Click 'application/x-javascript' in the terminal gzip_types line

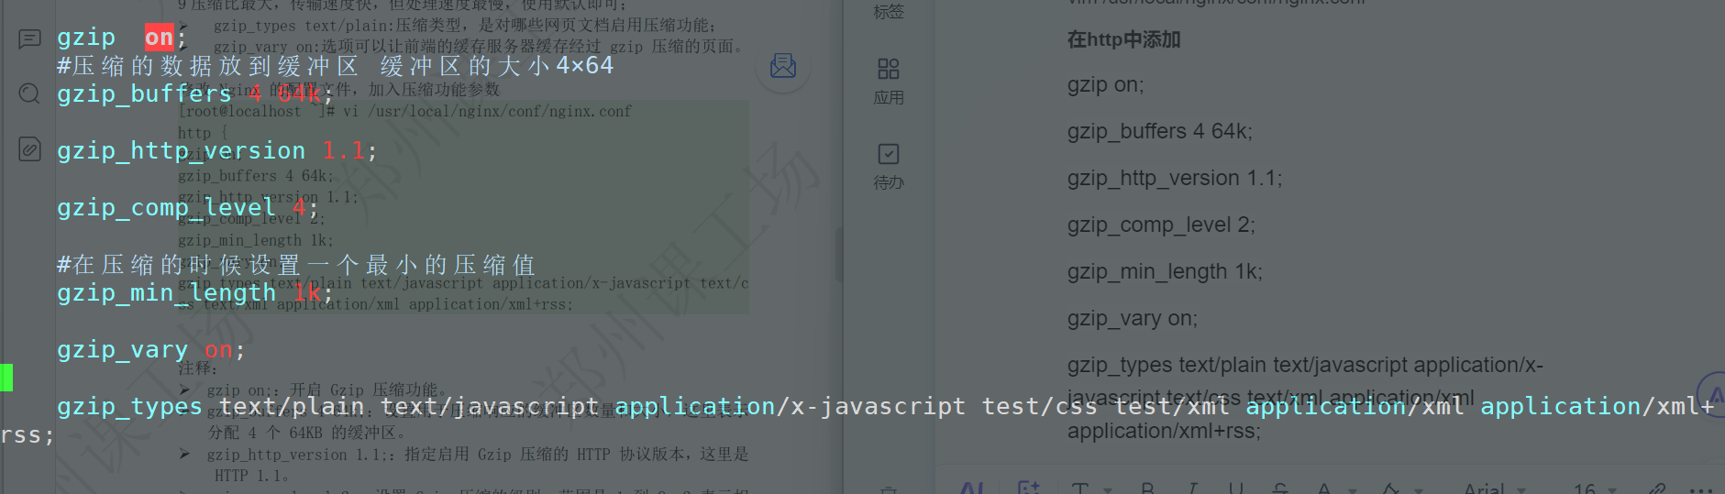[x=790, y=406]
